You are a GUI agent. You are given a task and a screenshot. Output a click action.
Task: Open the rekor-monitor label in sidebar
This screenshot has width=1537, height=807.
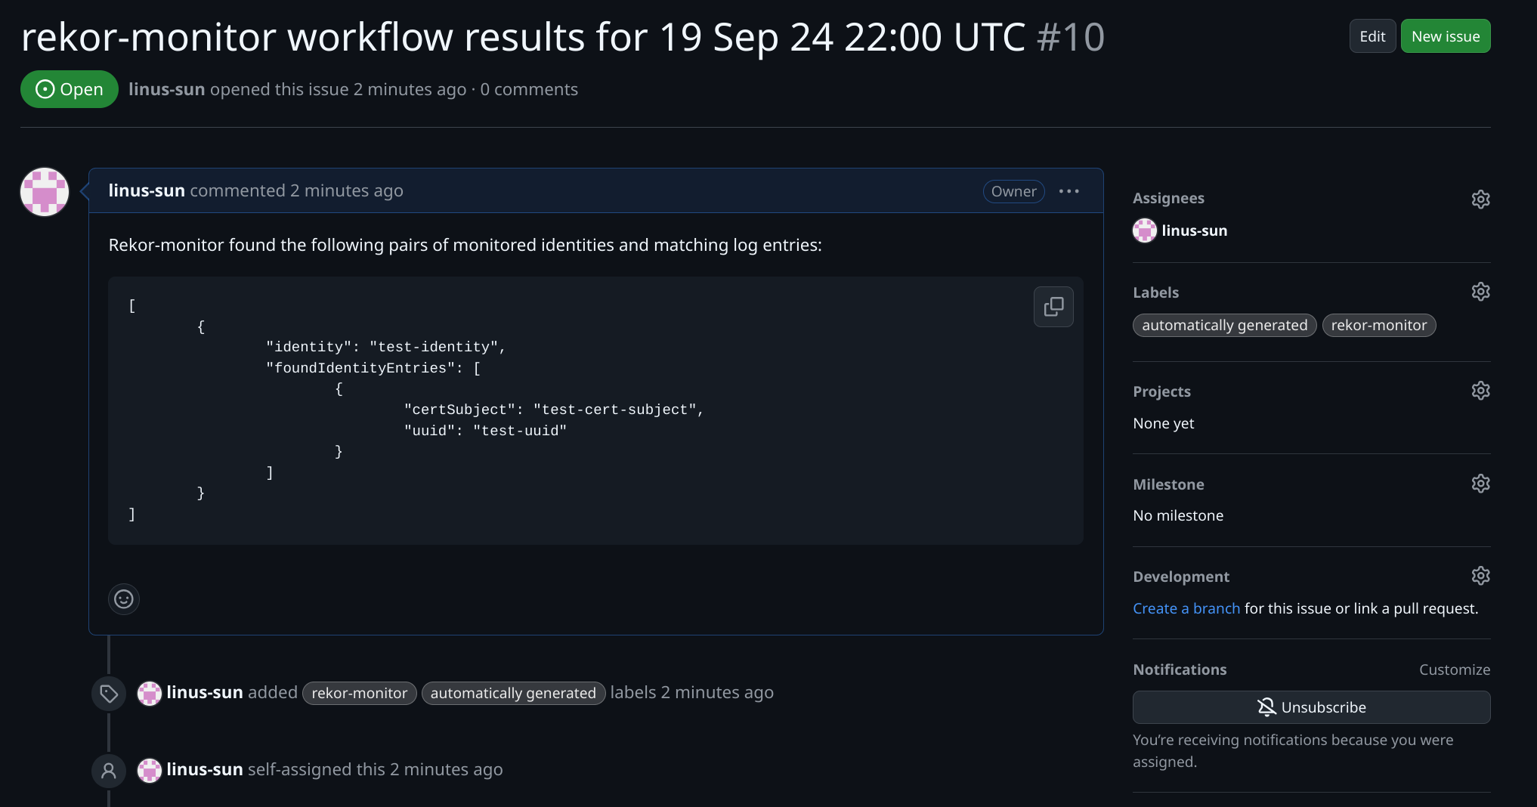coord(1378,325)
